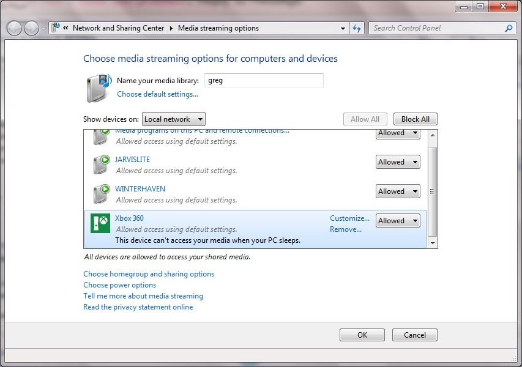
Task: Click the device list scrollbar down arrow
Action: (433, 243)
